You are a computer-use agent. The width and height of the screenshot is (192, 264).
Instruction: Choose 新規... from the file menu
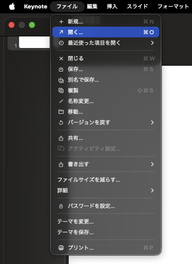[x=106, y=21]
